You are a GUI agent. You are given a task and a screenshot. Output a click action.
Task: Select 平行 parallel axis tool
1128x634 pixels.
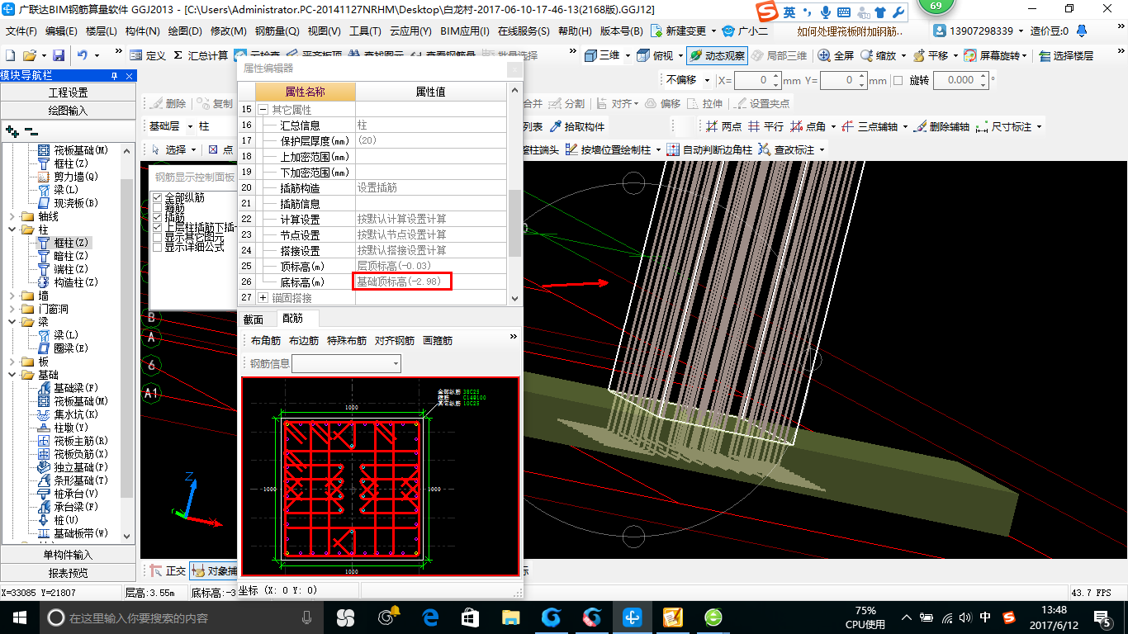pyautogui.click(x=765, y=126)
